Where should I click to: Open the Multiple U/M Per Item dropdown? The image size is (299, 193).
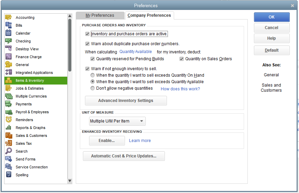117,121
